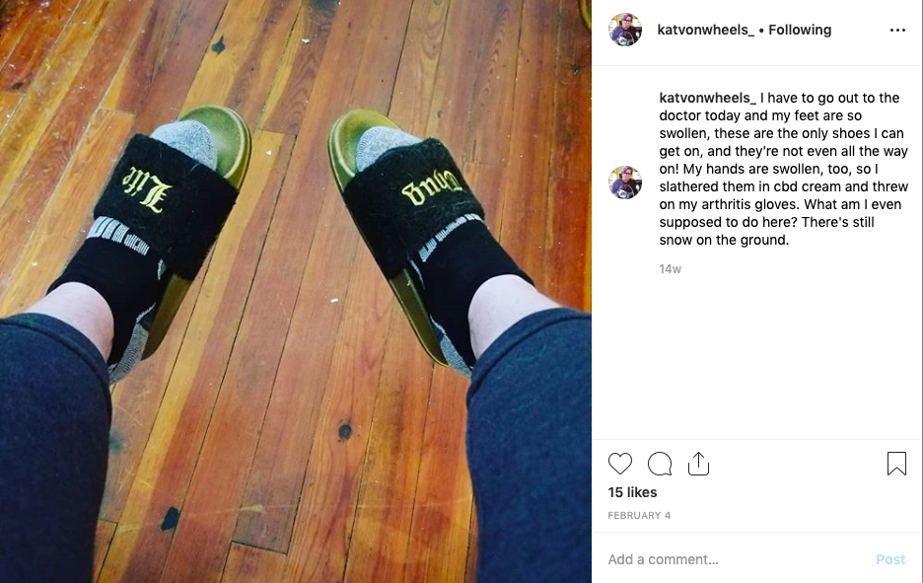Click the Add a comment field
This screenshot has height=583, width=923.
[736, 559]
